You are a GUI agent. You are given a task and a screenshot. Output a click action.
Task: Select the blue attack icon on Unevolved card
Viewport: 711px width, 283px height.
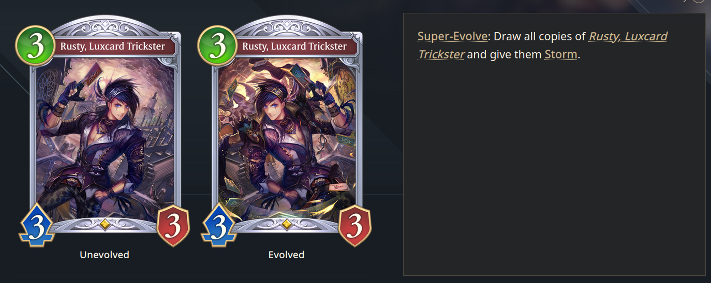36,226
